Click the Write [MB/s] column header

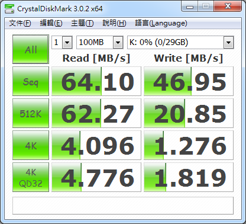[189, 58]
